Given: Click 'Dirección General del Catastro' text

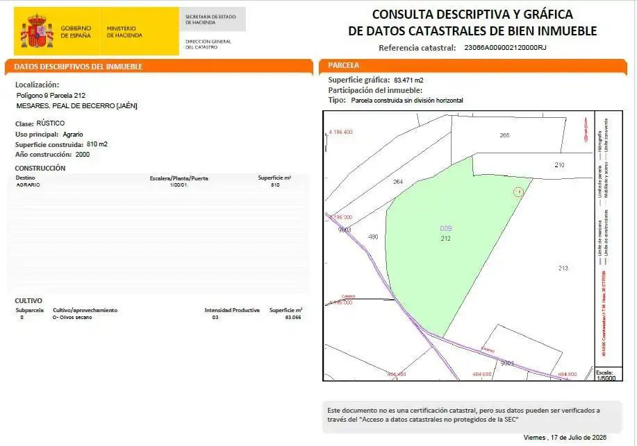Looking at the screenshot, I should click(x=208, y=44).
